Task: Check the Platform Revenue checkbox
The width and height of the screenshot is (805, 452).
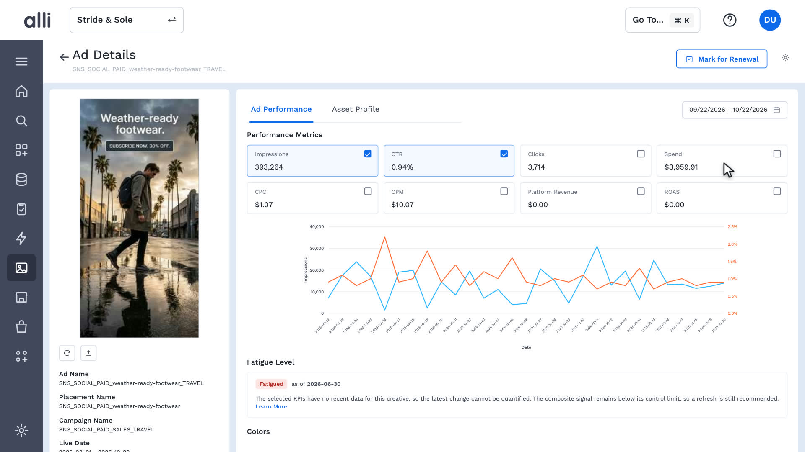Action: (x=641, y=191)
